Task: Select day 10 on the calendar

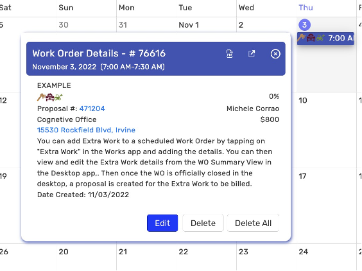Action: 303,100
